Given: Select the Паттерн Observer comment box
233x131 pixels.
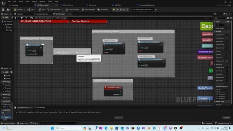Looking at the screenshot, I should [x=89, y=21].
